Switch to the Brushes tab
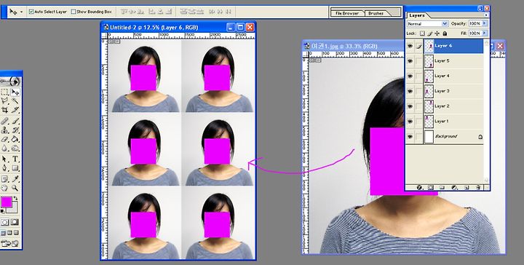524x265 pixels. click(376, 13)
